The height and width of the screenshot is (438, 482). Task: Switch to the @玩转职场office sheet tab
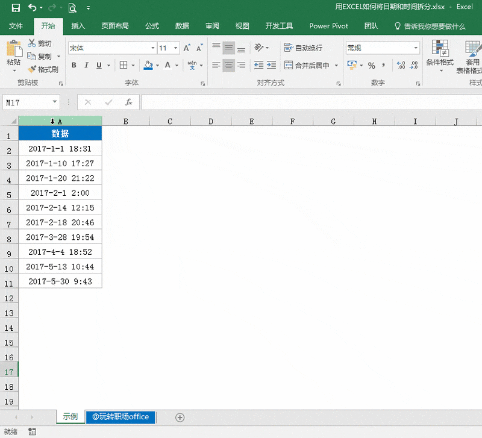coord(120,417)
